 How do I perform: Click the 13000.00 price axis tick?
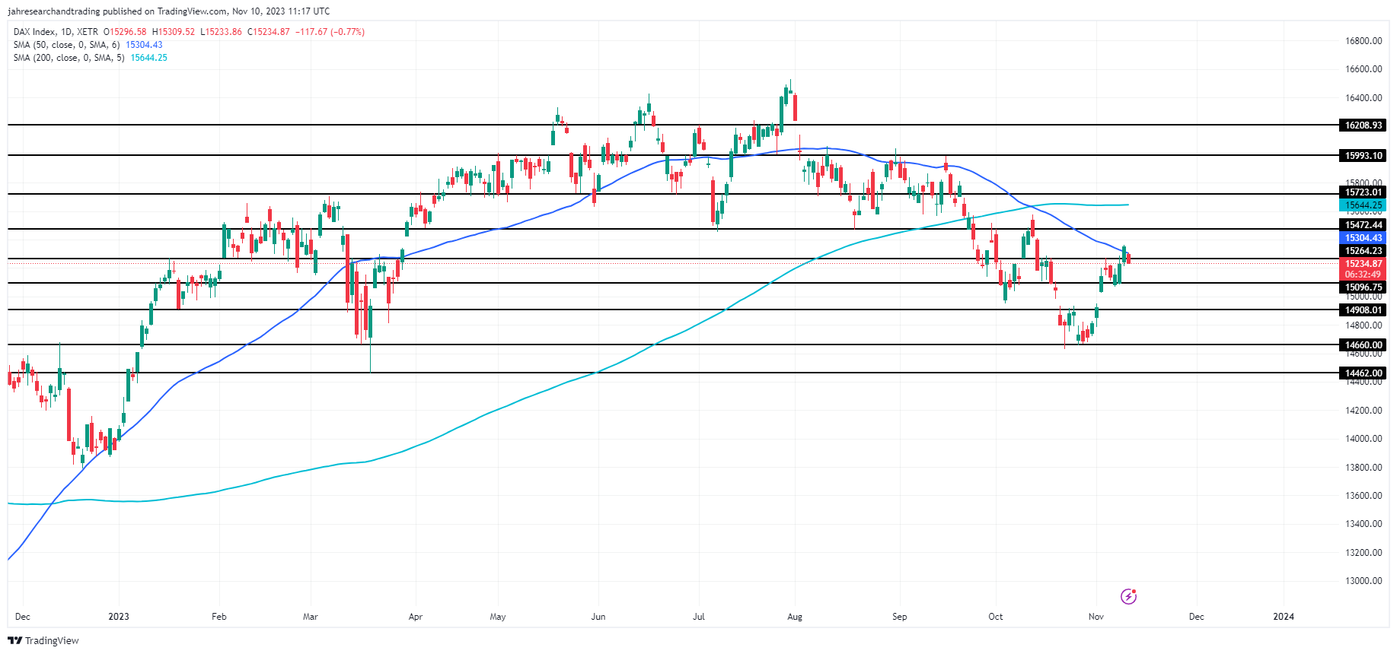tap(1364, 581)
